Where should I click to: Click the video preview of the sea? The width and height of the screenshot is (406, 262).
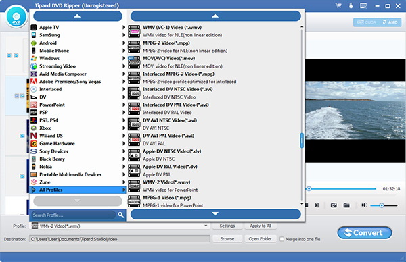[x=355, y=111]
